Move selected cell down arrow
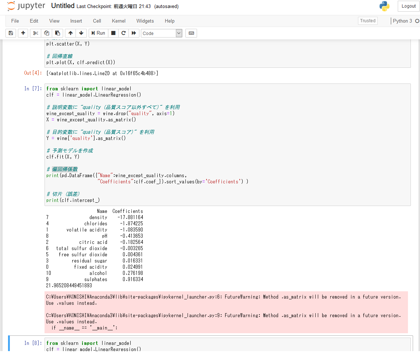Viewport: 420px width, 354px height. pyautogui.click(x=81, y=33)
